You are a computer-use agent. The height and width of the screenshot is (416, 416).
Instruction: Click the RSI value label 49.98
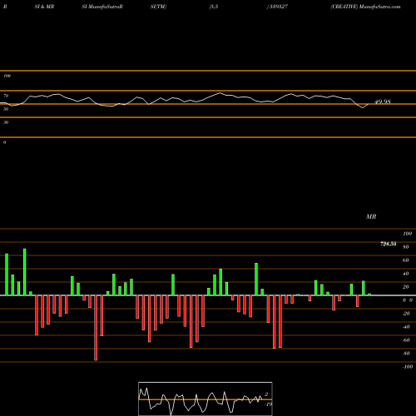[383, 102]
